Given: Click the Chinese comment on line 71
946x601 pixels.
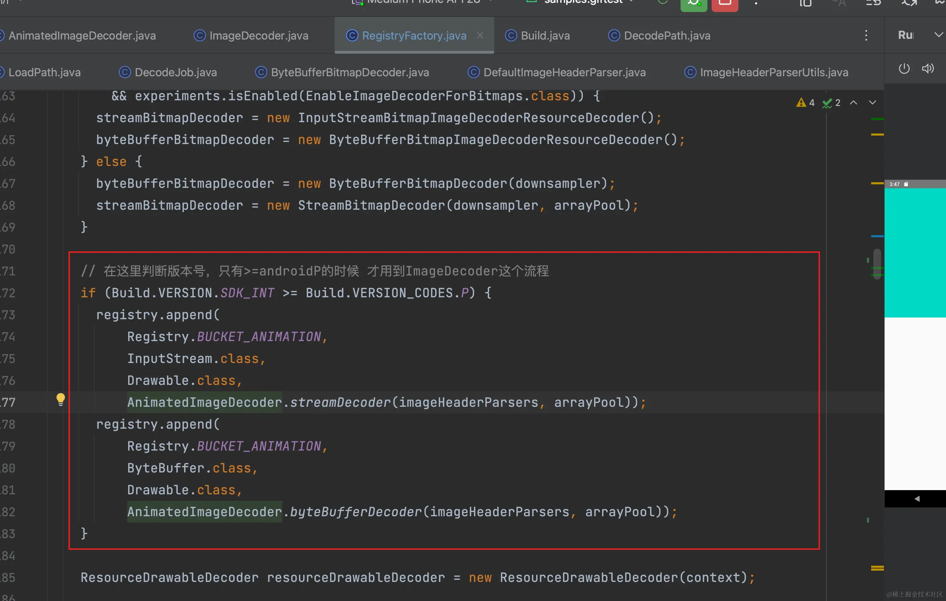Looking at the screenshot, I should [x=315, y=271].
